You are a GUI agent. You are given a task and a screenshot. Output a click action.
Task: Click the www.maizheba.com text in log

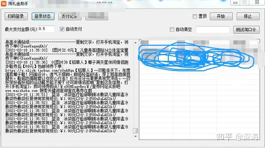click(21, 91)
